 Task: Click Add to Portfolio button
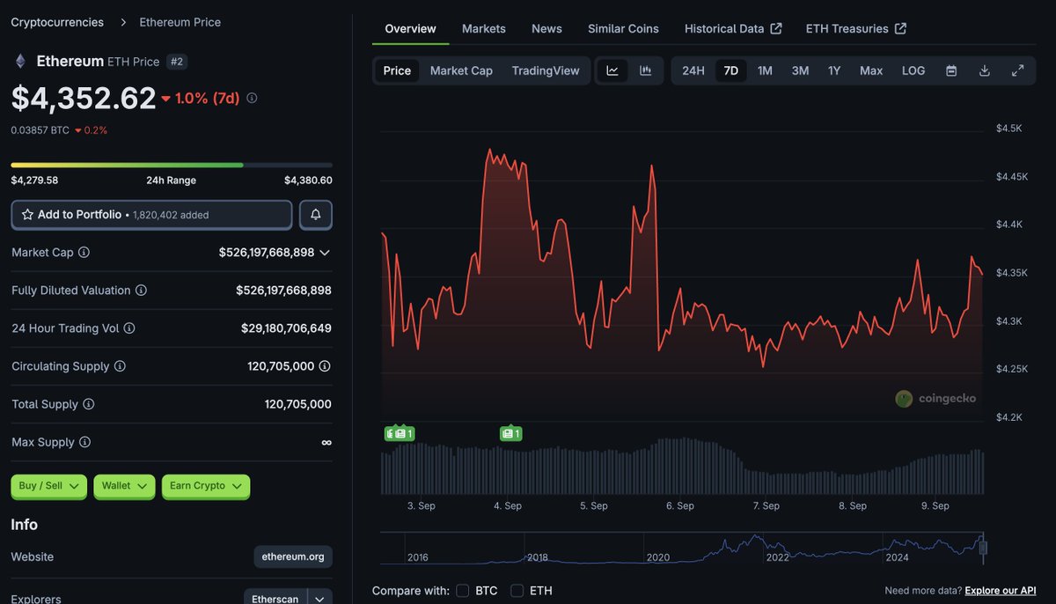(x=151, y=215)
